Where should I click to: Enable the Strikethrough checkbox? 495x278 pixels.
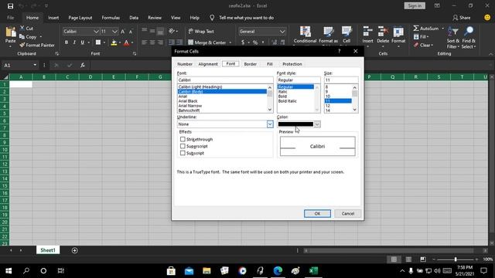(x=183, y=139)
